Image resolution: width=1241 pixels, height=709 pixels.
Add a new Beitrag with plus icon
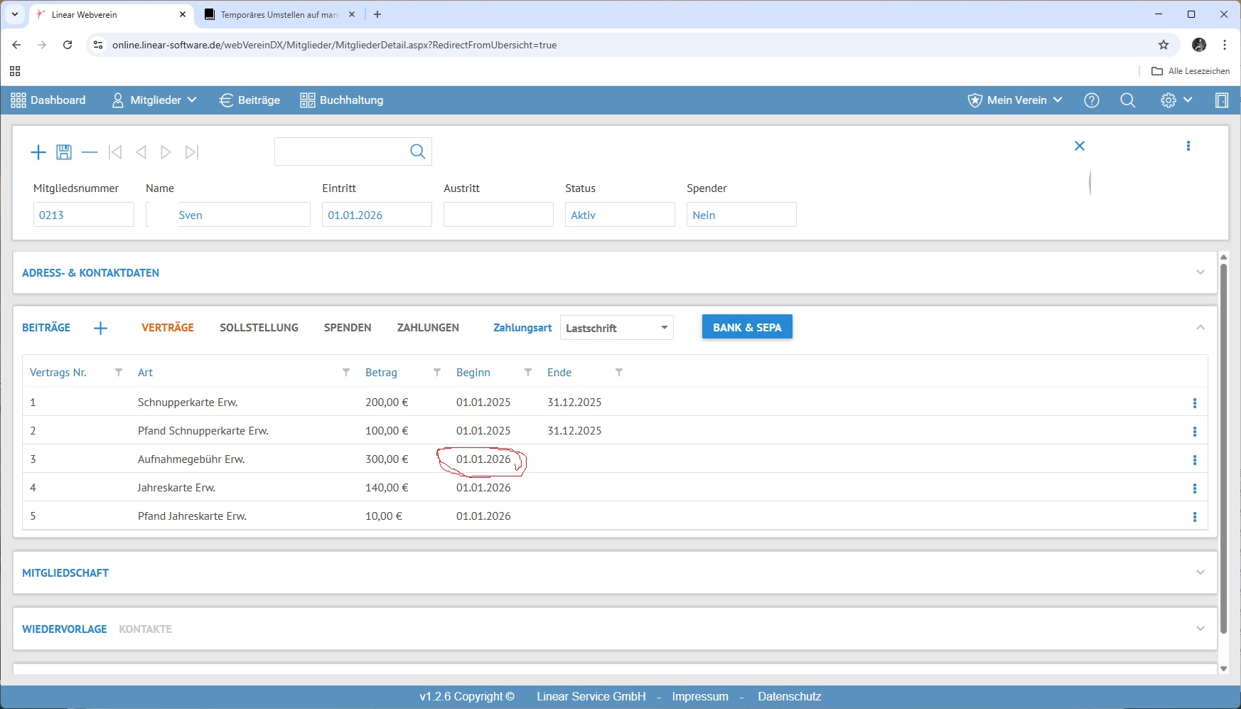pos(100,328)
